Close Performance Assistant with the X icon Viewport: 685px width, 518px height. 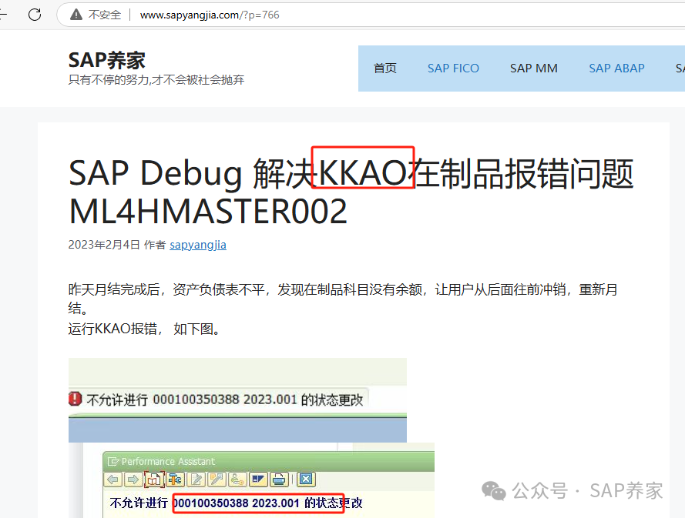point(306,480)
